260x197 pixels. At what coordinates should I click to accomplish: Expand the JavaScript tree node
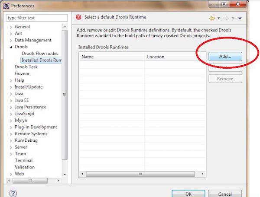(11, 114)
